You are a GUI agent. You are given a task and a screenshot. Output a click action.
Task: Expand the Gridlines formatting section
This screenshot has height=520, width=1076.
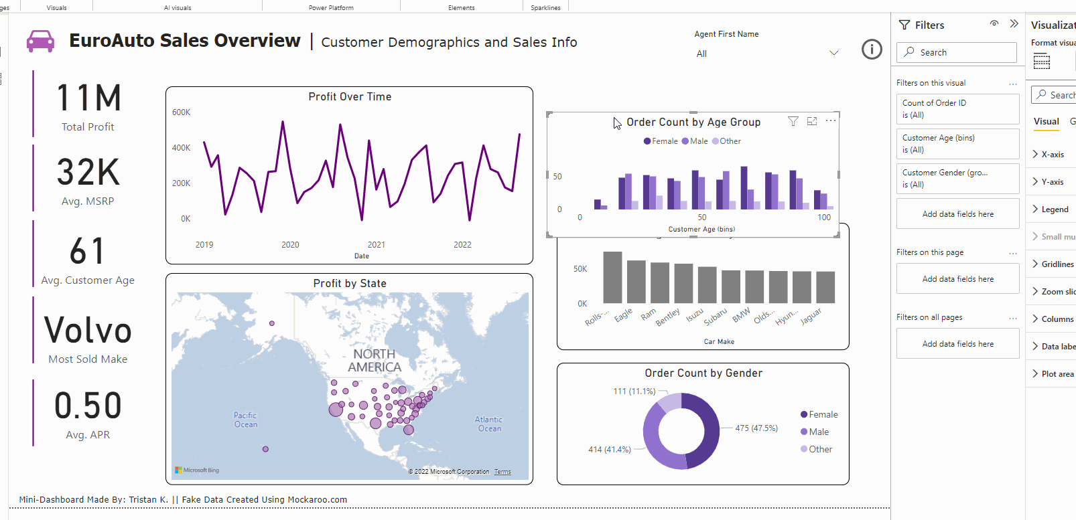tap(1057, 264)
